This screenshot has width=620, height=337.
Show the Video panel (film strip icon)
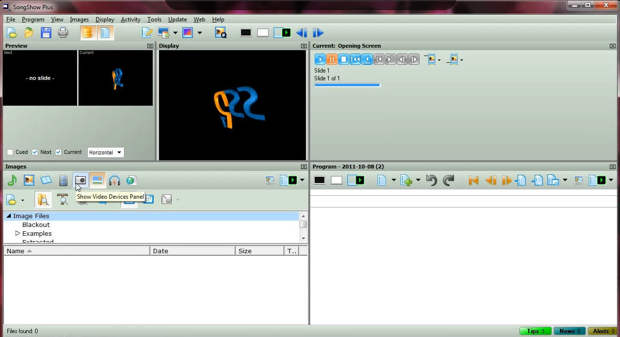pyautogui.click(x=63, y=181)
